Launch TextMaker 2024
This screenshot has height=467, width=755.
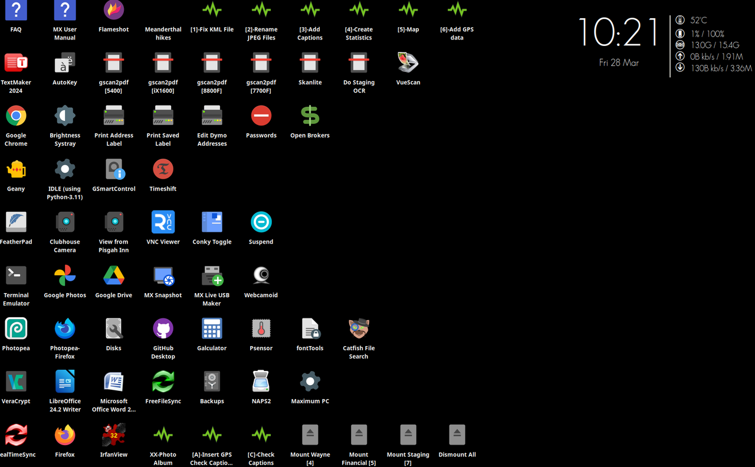[x=16, y=63]
